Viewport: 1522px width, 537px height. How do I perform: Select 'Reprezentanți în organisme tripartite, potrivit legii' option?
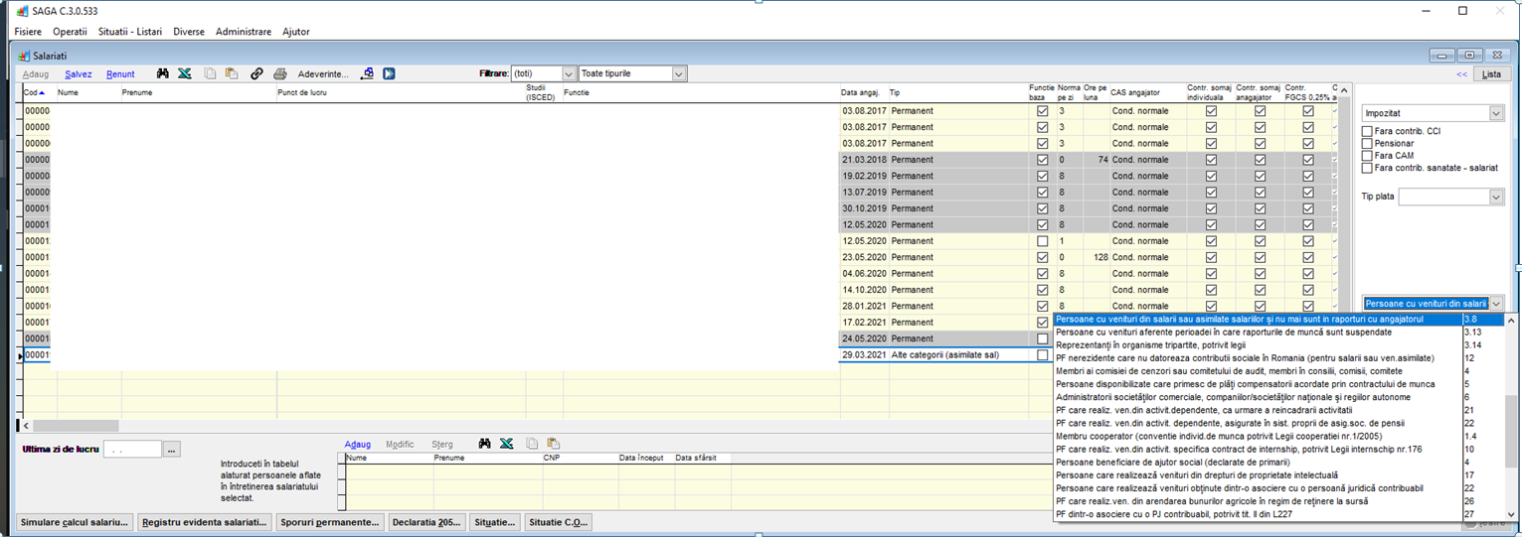(x=1258, y=344)
